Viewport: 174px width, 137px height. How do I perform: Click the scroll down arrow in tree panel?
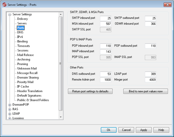[61, 117]
